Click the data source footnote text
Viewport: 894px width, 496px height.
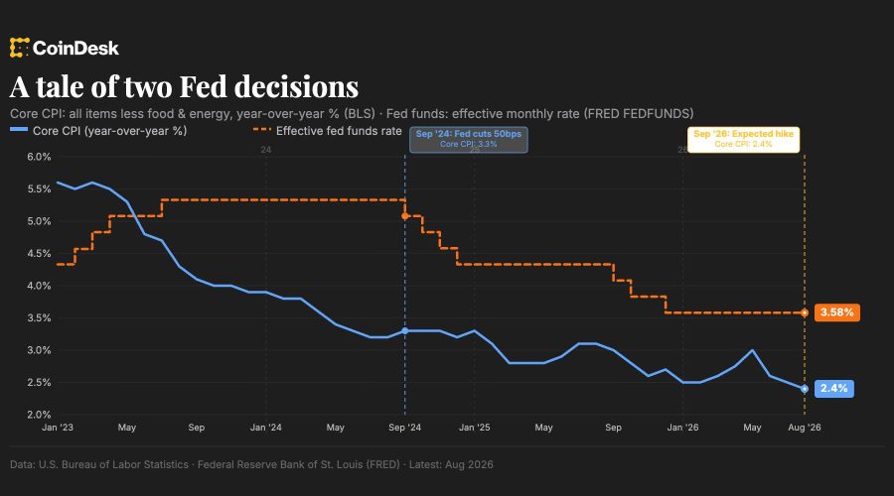(251, 464)
